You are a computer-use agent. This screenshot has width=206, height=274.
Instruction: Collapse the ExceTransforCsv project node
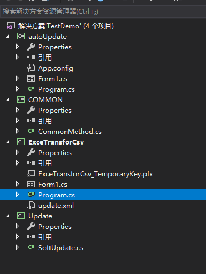tap(8, 142)
